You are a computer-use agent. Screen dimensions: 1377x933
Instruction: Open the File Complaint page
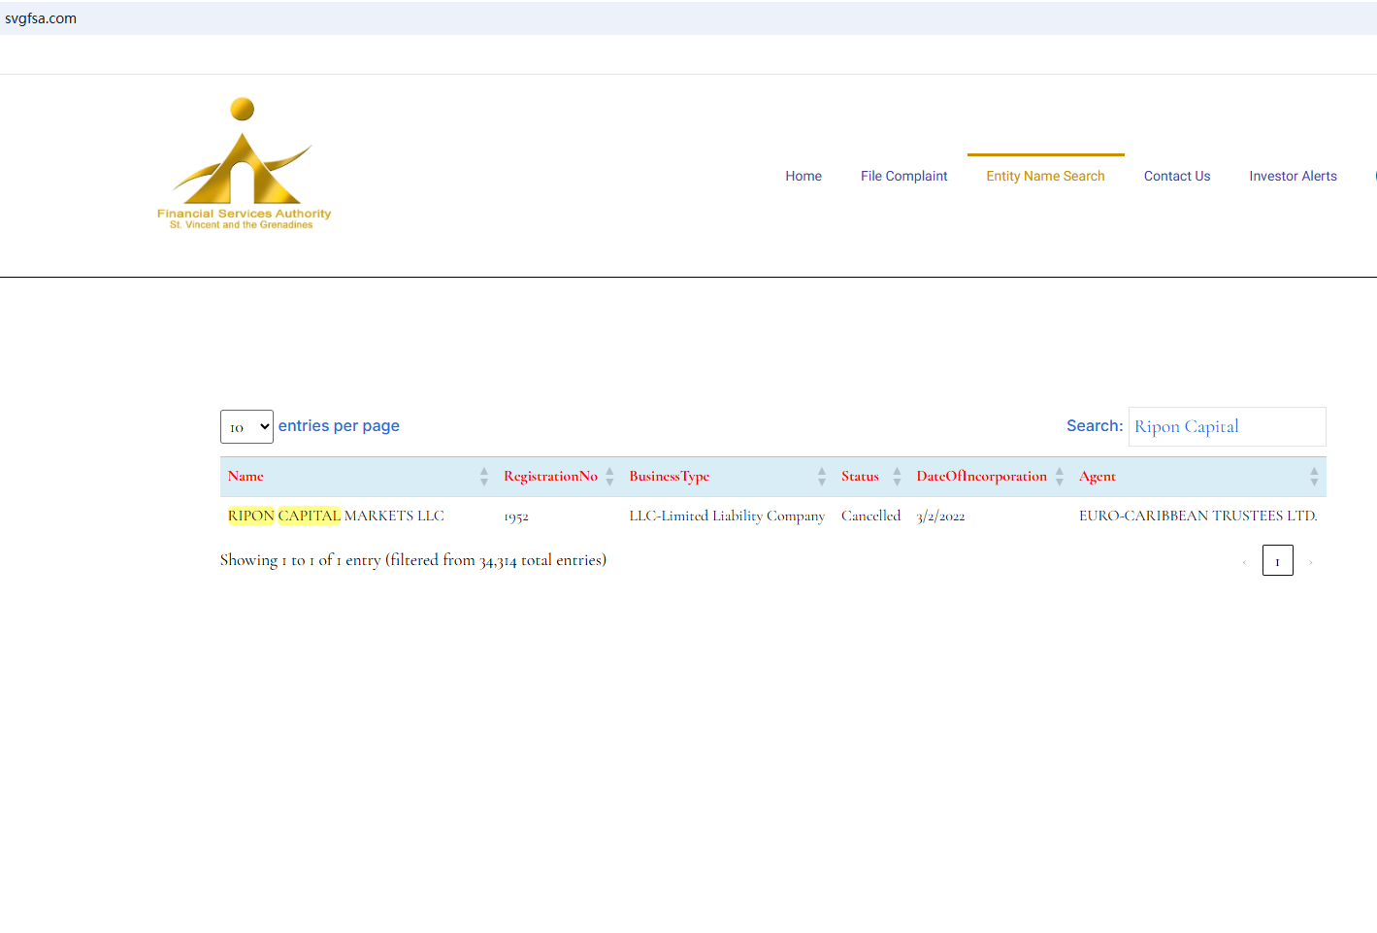[904, 176]
